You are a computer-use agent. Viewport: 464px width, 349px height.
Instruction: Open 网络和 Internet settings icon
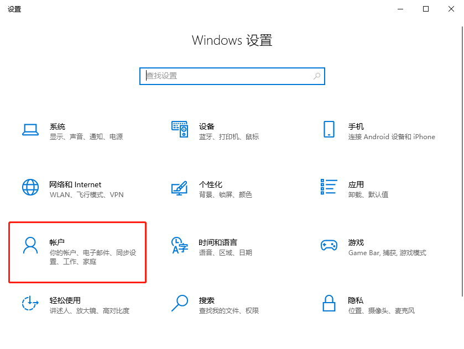[30, 188]
